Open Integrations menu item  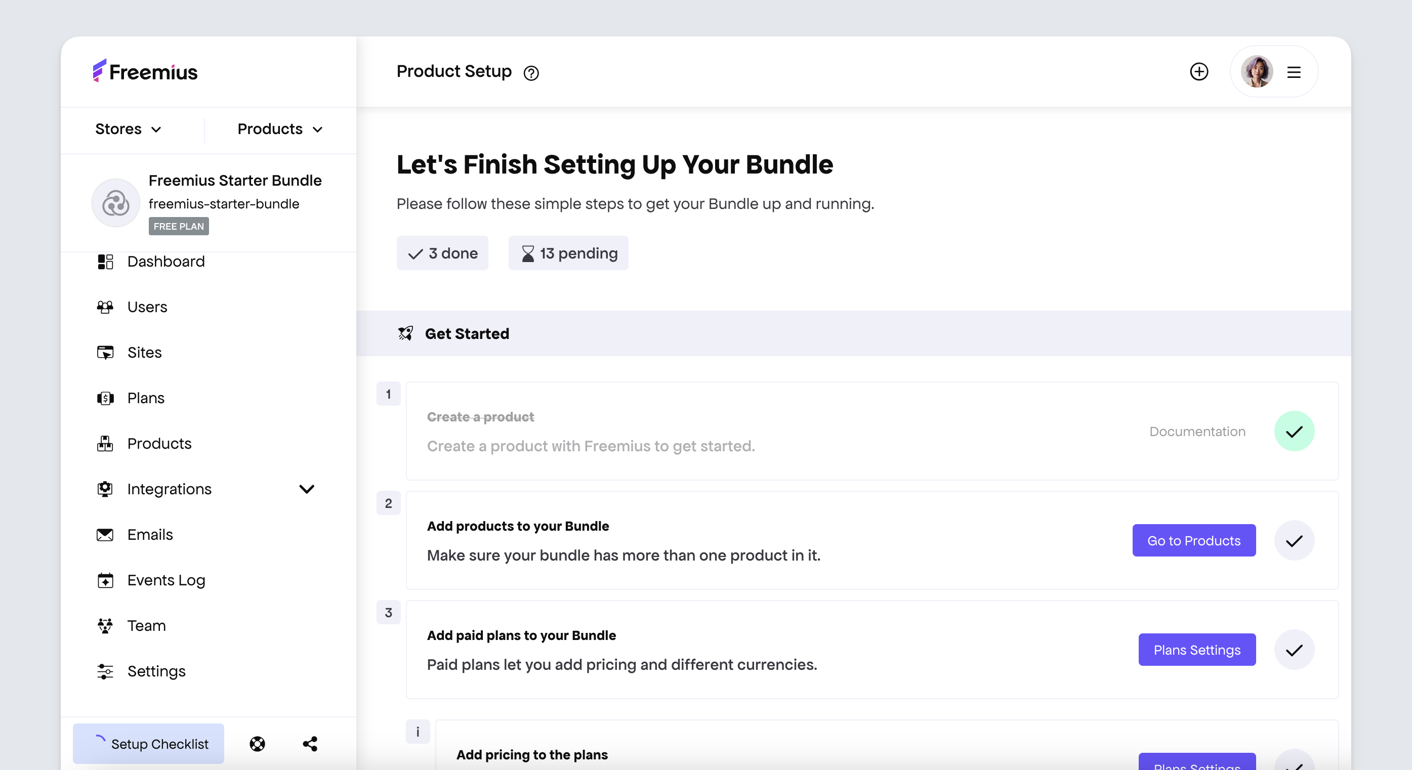[170, 489]
